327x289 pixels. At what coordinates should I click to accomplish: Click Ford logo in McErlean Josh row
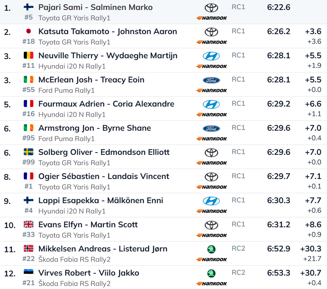point(211,80)
